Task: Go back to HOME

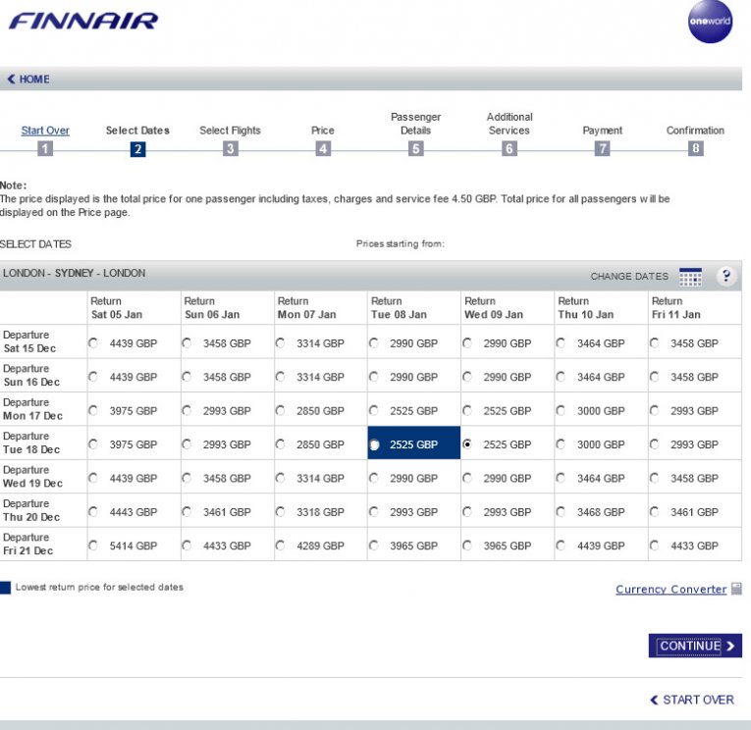Action: (28, 79)
